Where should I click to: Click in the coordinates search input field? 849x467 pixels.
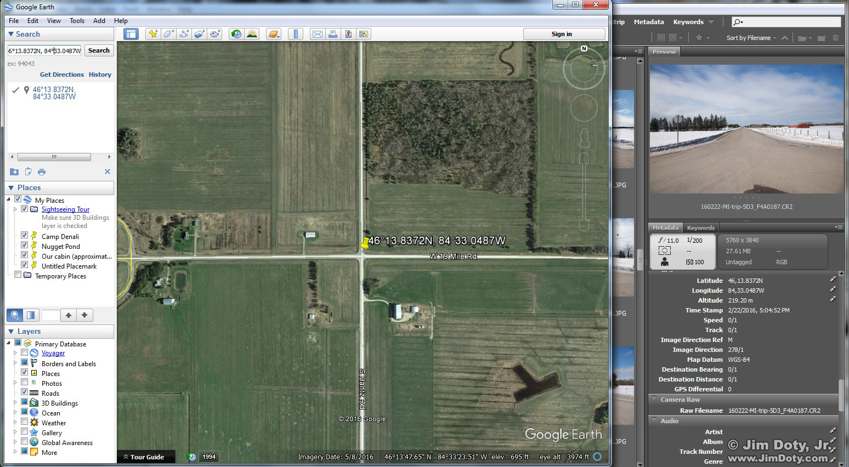44,50
